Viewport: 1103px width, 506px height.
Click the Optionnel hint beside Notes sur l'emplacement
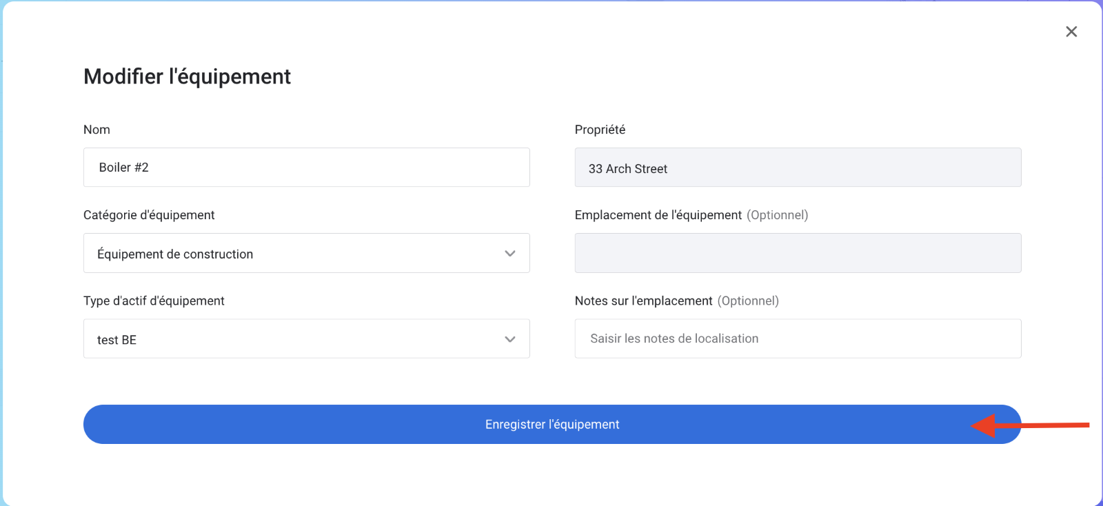pyautogui.click(x=748, y=301)
